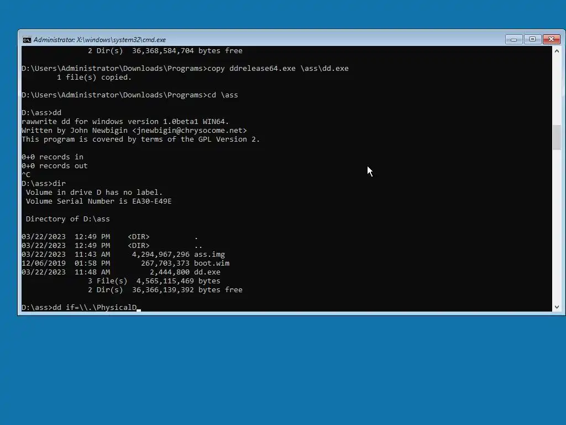Click the '^C' interrupt line
Image resolution: width=566 pixels, height=425 pixels.
[x=26, y=174]
